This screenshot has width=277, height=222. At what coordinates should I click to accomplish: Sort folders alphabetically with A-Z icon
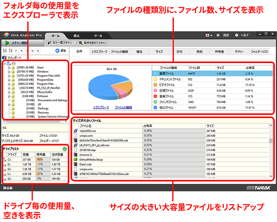point(5,51)
